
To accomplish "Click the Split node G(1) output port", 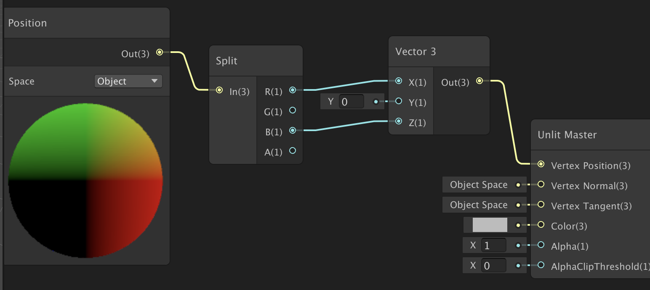I will (293, 111).
